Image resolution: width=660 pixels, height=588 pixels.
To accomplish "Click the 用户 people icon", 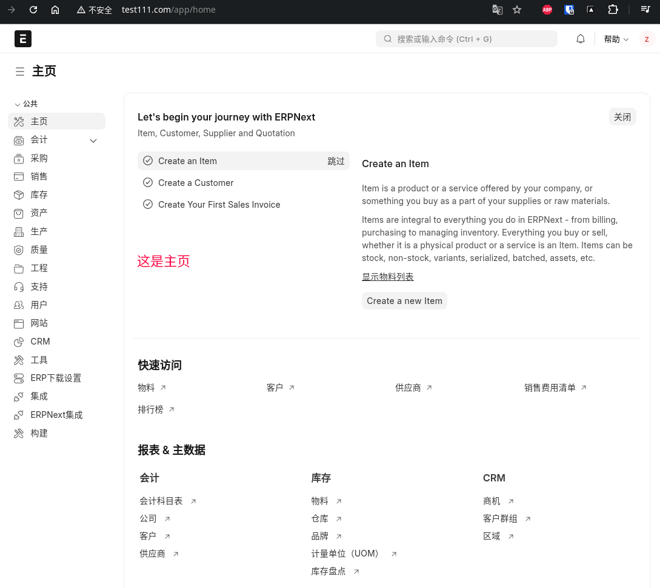I will [19, 305].
